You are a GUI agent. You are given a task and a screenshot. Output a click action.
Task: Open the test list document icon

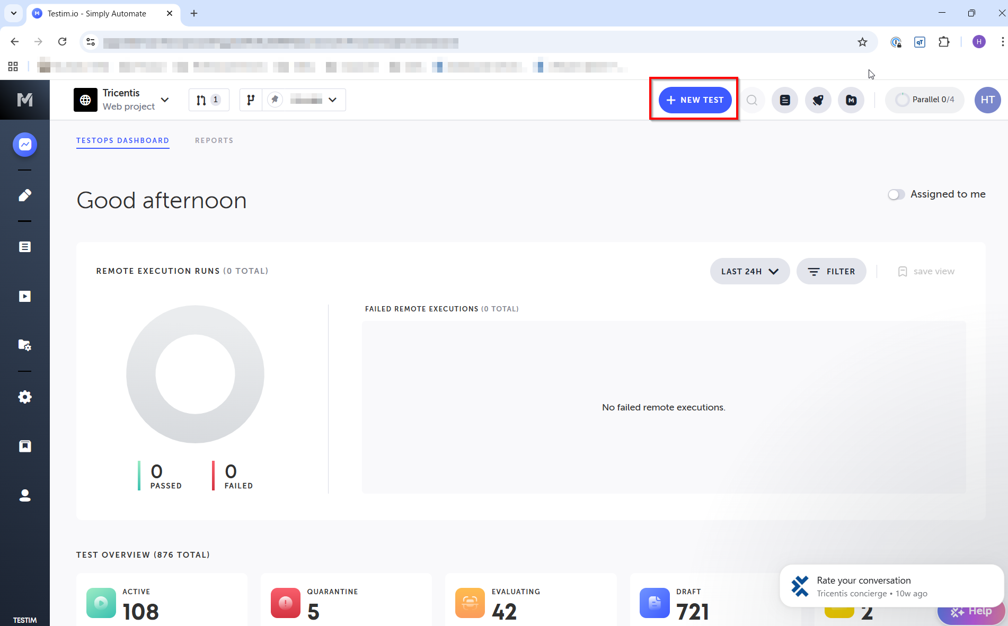pos(25,246)
